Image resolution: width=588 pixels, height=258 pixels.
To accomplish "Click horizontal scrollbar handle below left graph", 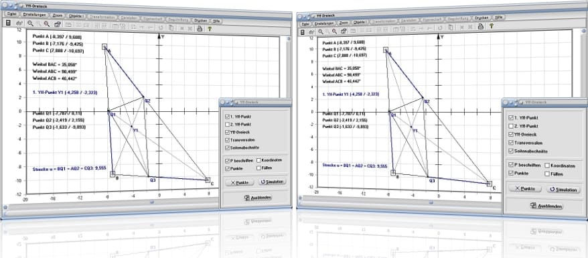I will point(152,202).
